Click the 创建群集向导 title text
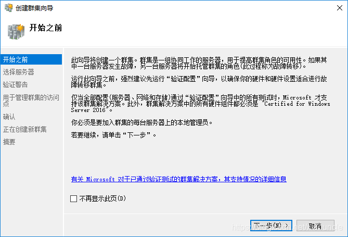Image resolution: width=348 pixels, height=237 pixels. pyautogui.click(x=34, y=8)
